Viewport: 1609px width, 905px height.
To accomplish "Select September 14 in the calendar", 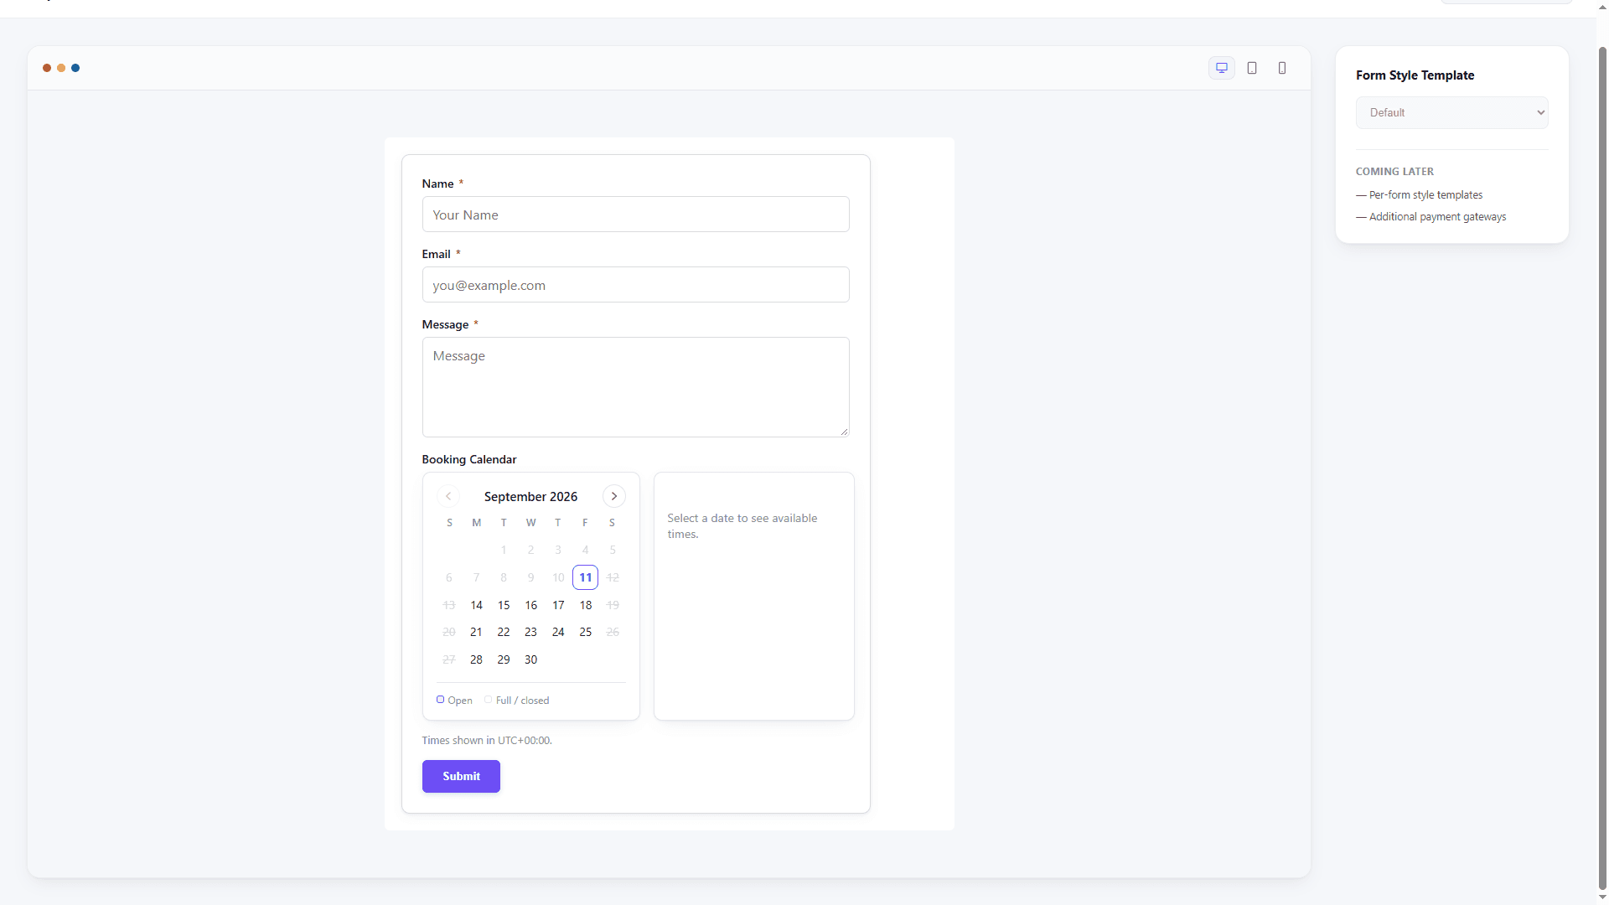I will (x=476, y=605).
